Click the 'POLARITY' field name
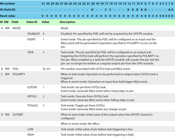This screenshot has height=137, width=175. (x=19, y=74)
